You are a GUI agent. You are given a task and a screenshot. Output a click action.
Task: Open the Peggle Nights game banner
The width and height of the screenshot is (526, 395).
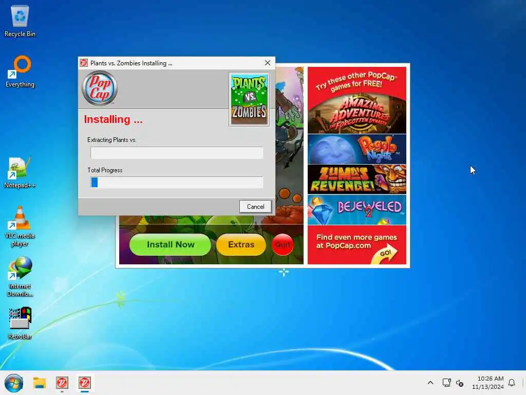357,149
